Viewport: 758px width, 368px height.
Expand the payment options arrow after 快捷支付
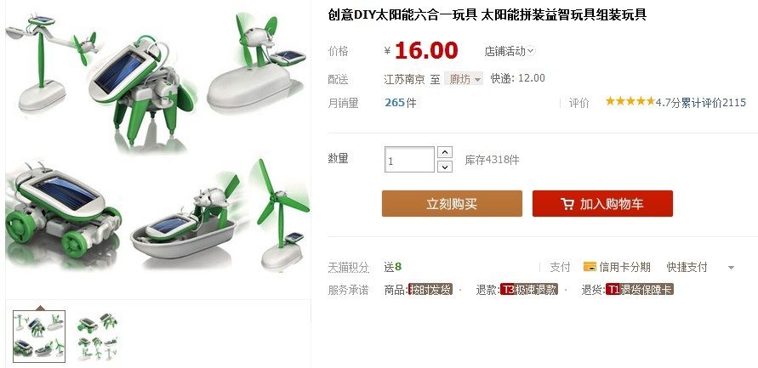point(731,268)
